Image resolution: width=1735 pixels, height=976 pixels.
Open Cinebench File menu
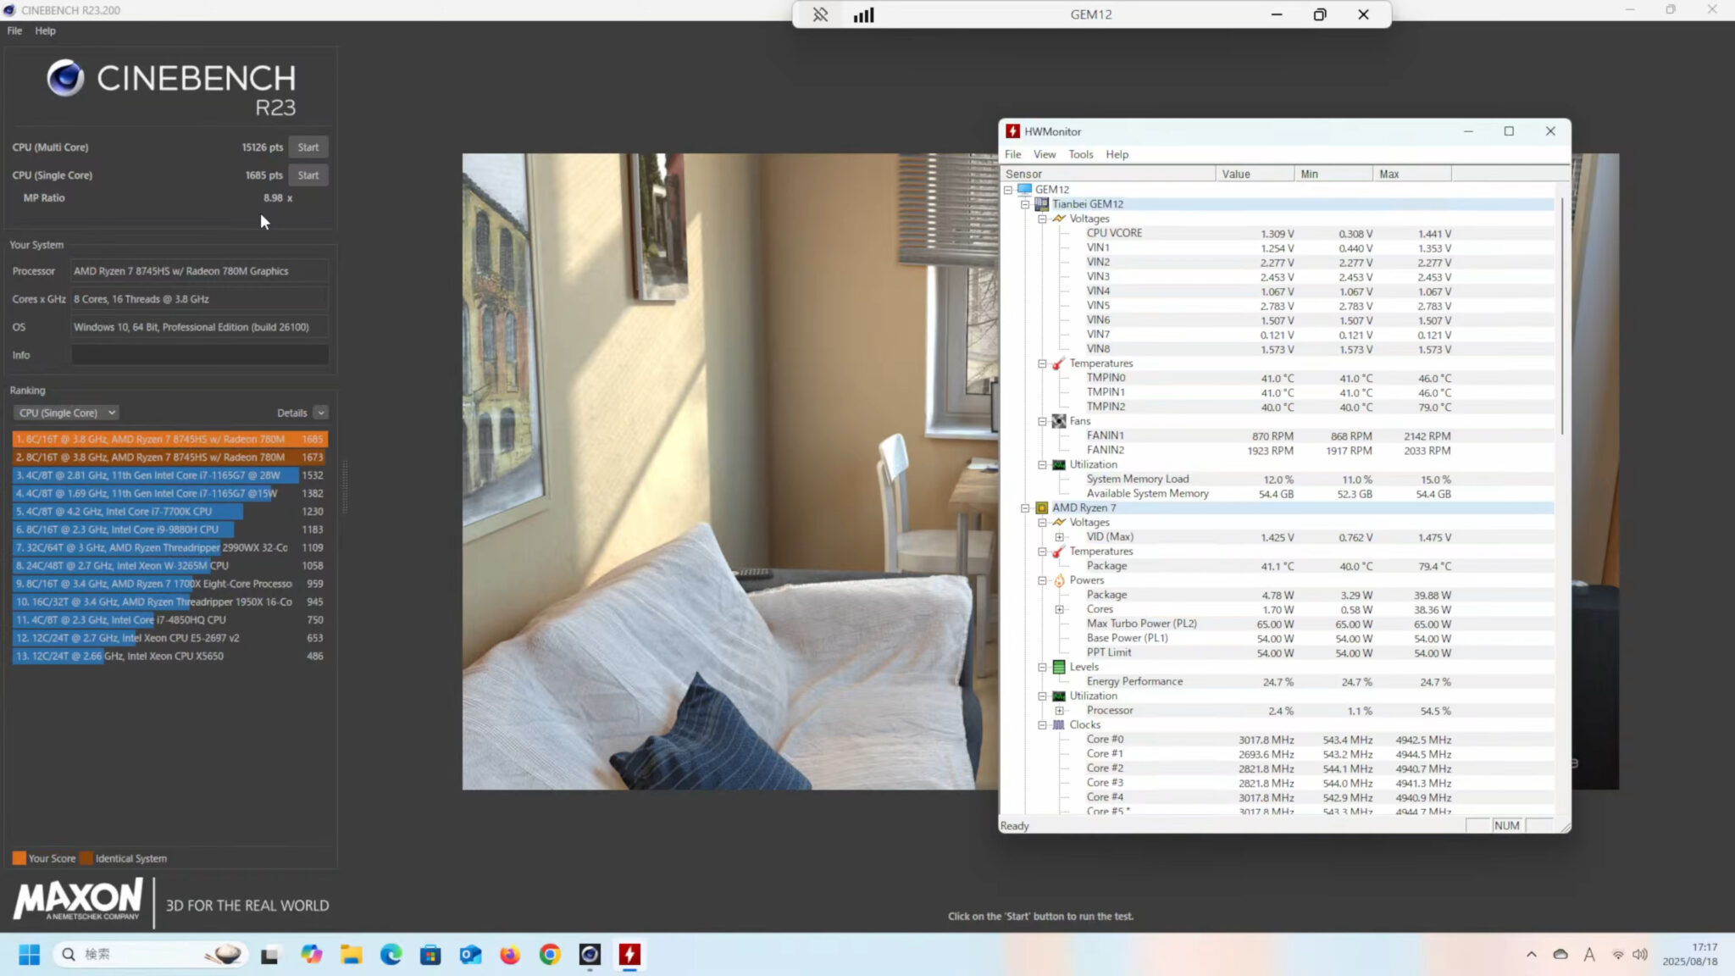coord(14,30)
